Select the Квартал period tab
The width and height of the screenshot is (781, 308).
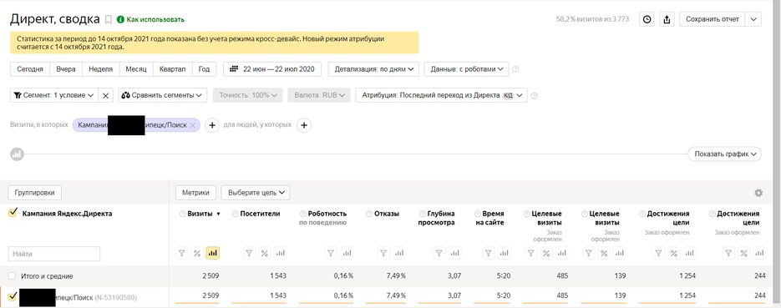(172, 69)
